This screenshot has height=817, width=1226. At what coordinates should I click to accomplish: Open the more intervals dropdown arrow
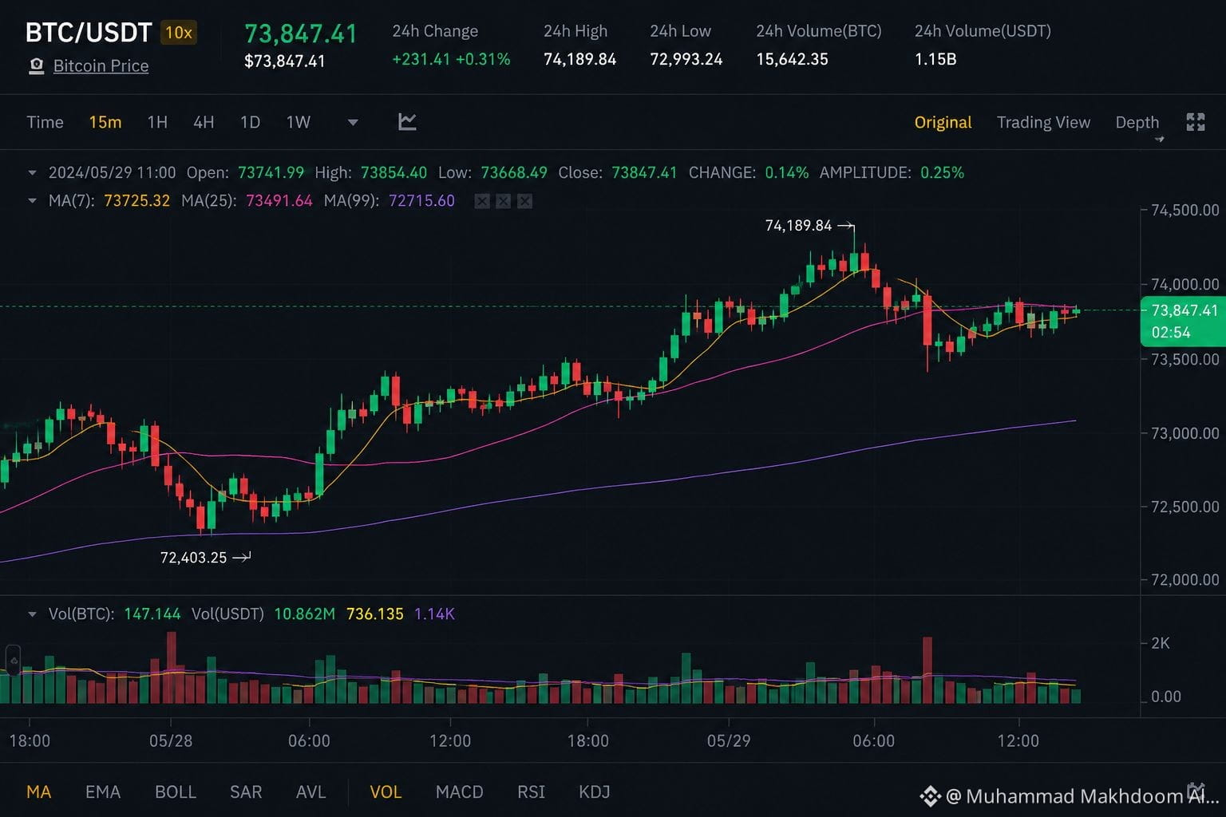(x=353, y=122)
